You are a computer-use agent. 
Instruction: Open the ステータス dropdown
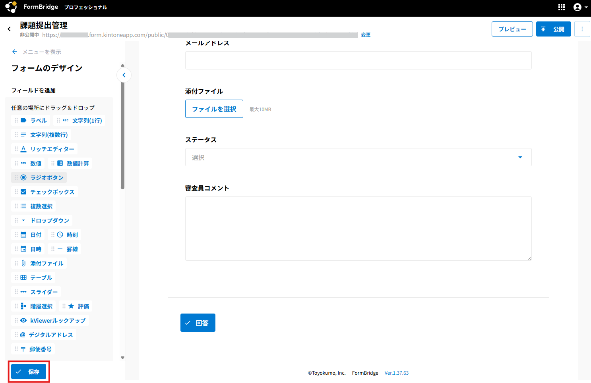[x=358, y=158]
